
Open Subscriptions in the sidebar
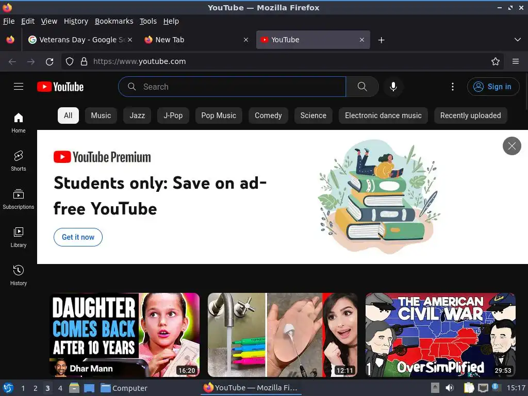19,200
